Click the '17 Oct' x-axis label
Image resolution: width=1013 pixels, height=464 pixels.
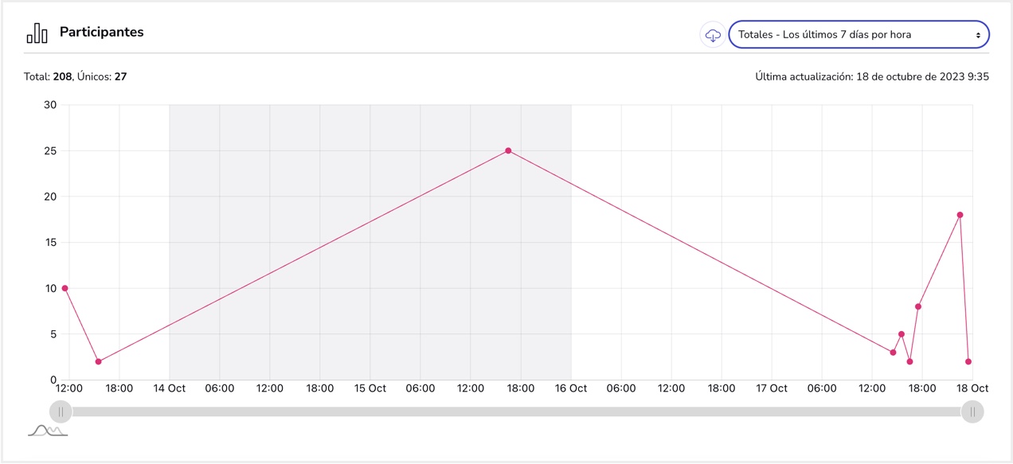coord(772,388)
